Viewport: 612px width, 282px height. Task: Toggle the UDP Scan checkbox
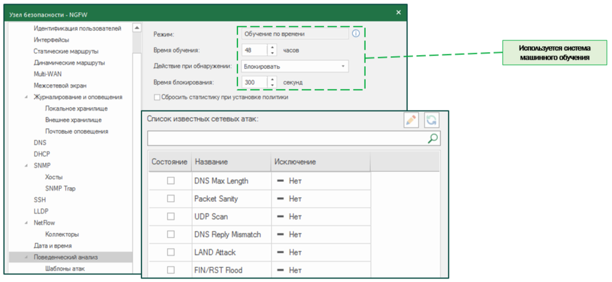[171, 216]
